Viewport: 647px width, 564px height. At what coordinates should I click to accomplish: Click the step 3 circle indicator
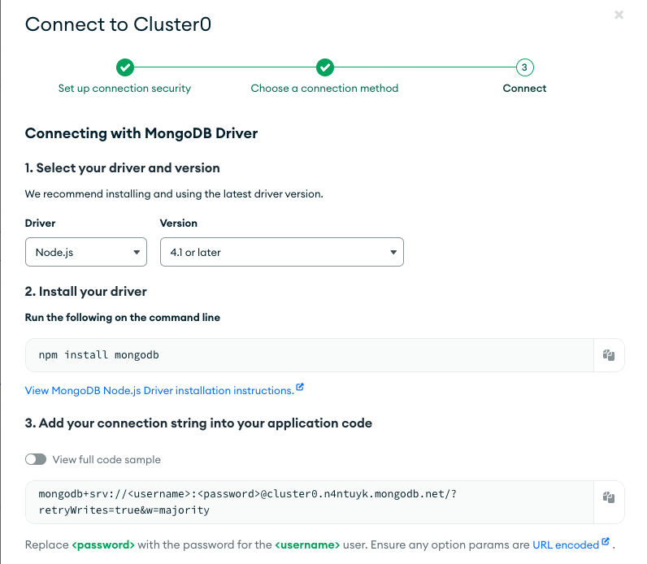pos(524,67)
